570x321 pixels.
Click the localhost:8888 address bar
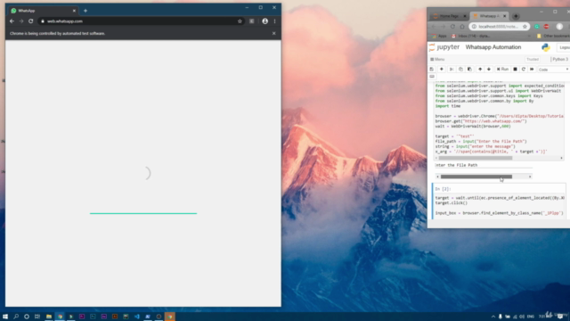pyautogui.click(x=498, y=27)
